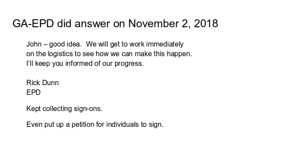Click the phrase "good idea."
This screenshot has height=158, width=281.
(65, 44)
